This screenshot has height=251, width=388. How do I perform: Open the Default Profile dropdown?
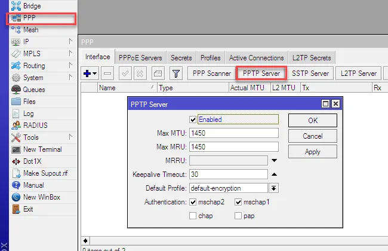(x=273, y=188)
